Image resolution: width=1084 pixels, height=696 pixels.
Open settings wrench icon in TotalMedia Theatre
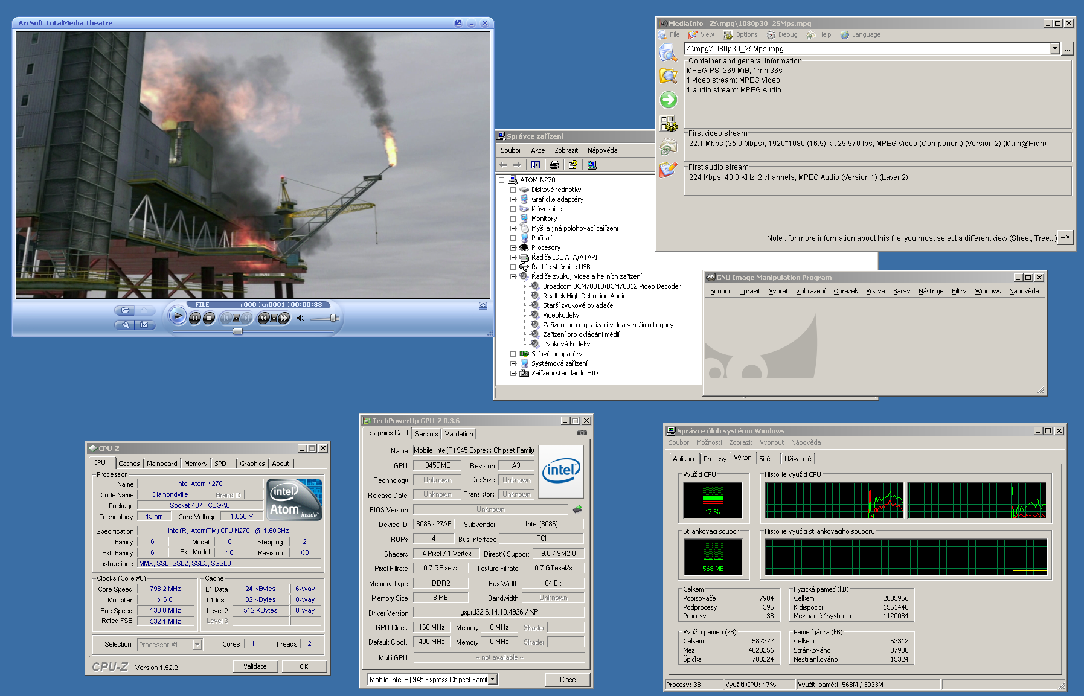125,325
